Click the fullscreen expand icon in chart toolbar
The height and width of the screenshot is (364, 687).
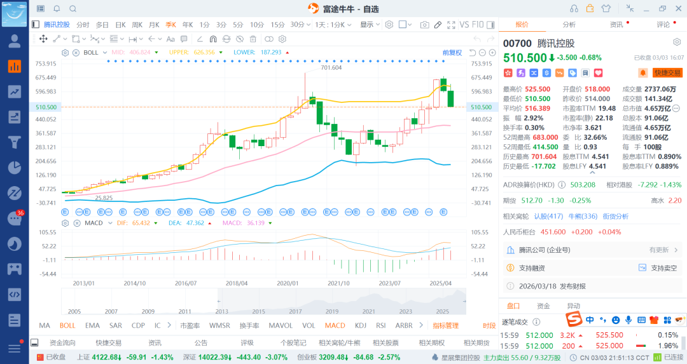coord(451,25)
